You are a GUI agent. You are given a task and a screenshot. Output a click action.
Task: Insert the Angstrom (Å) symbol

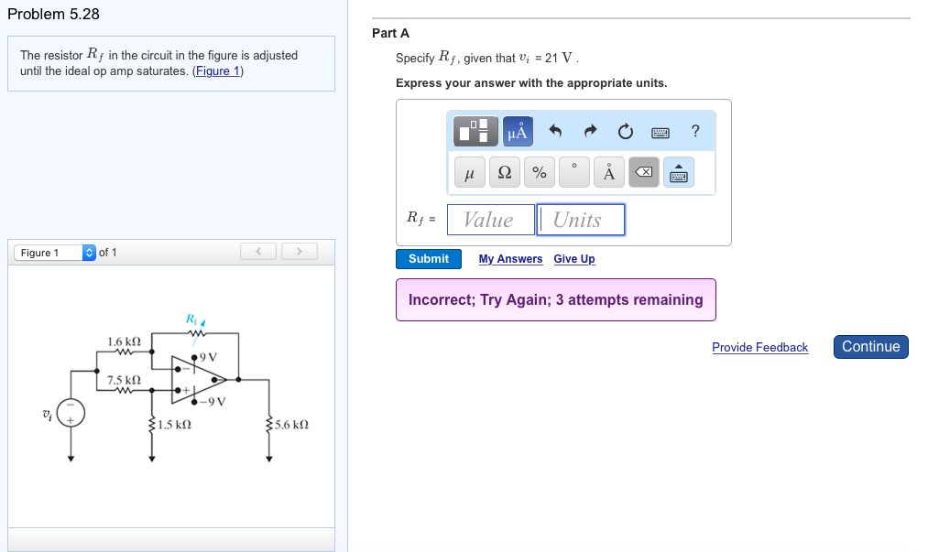click(x=608, y=172)
